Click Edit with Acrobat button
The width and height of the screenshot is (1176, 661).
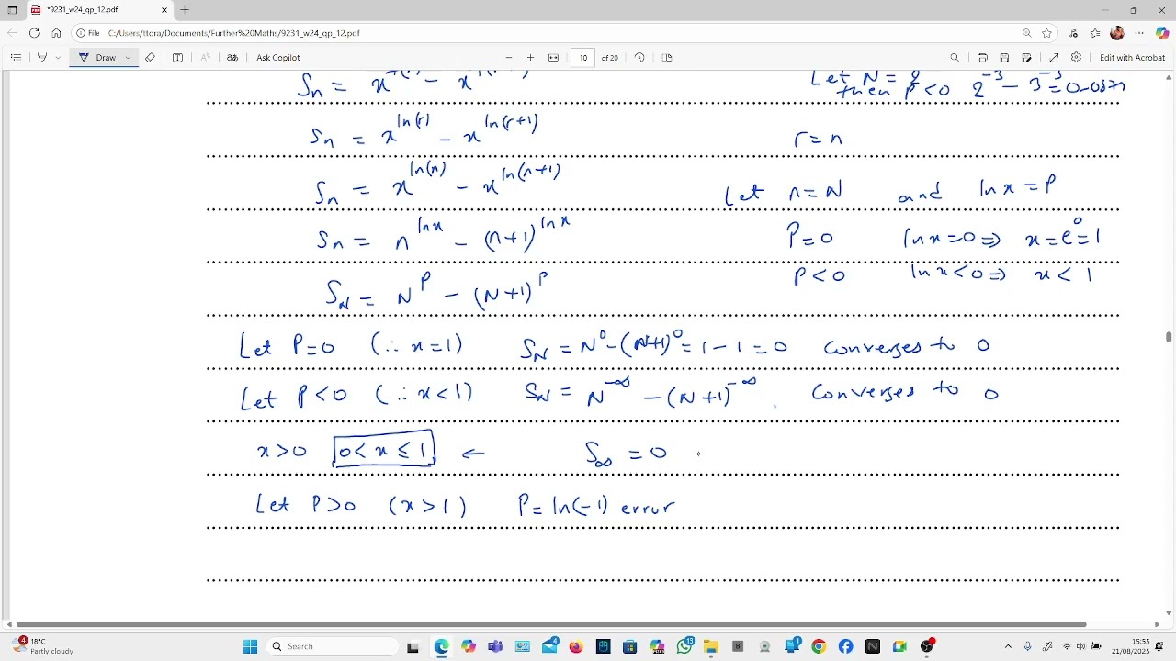1132,57
